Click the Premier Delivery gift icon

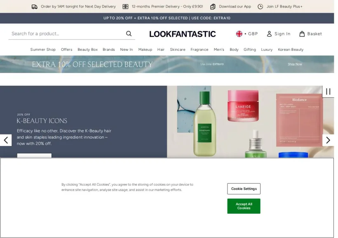click(125, 7)
